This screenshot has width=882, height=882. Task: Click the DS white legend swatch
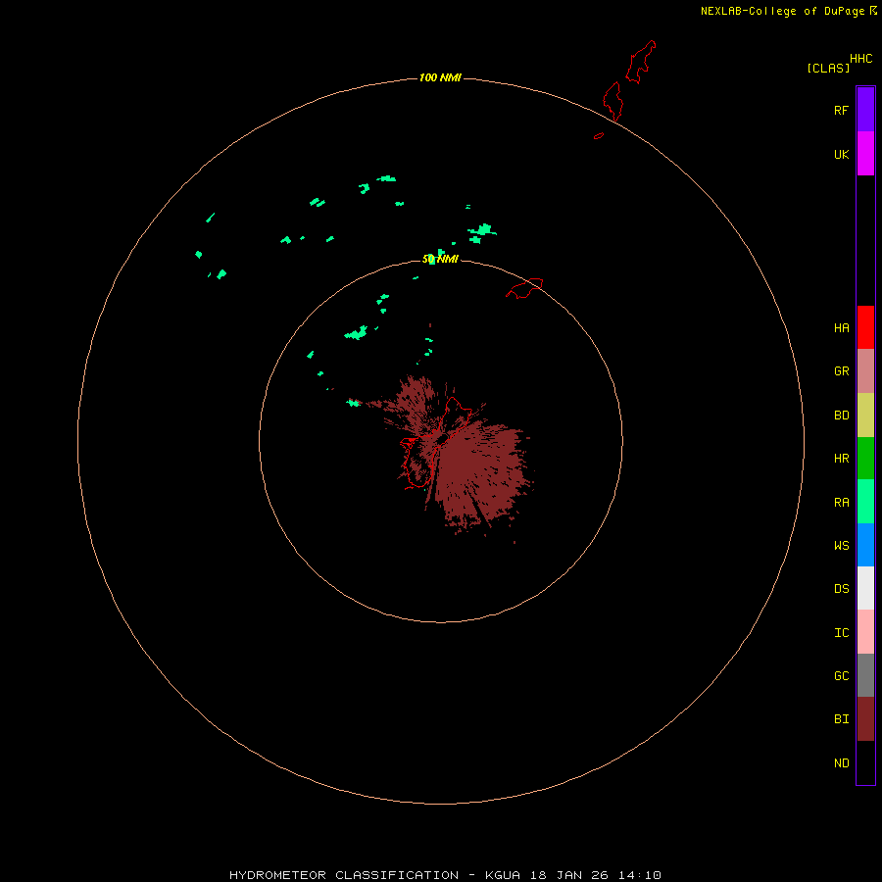pyautogui.click(x=865, y=588)
